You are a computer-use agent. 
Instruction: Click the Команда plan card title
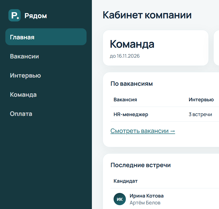(x=132, y=44)
